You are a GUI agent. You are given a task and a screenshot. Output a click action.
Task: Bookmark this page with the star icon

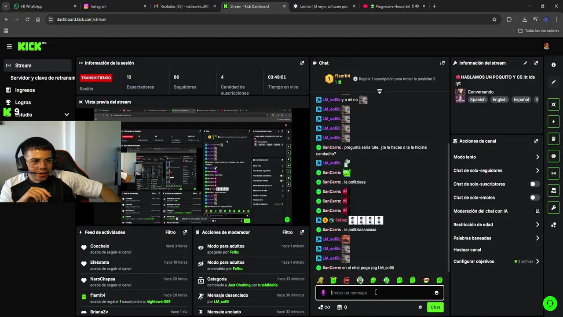pyautogui.click(x=494, y=19)
